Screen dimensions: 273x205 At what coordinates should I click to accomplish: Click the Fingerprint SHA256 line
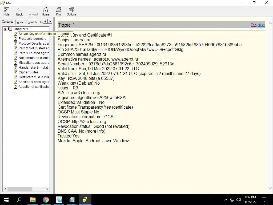pos(150,45)
